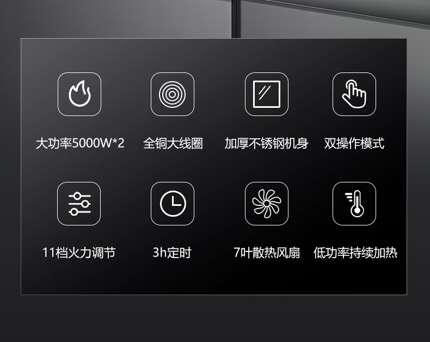Select the 低功率持续加热 text
The height and width of the screenshot is (342, 430).
355,253
